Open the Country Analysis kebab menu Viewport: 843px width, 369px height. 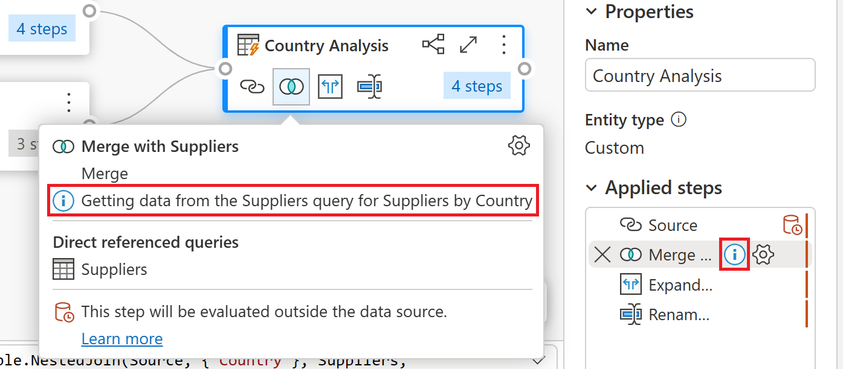503,44
